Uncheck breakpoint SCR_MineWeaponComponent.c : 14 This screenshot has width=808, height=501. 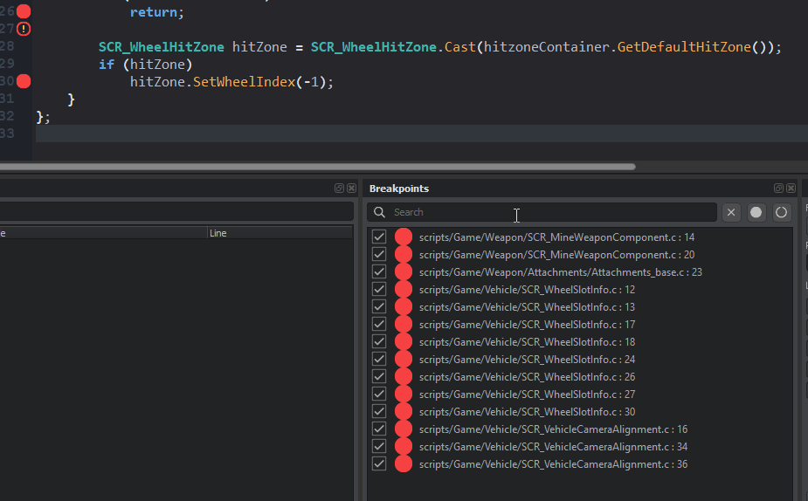(379, 237)
